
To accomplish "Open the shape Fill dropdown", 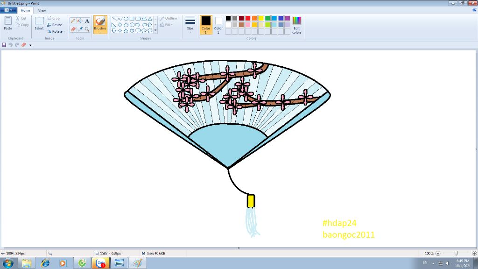I will (x=166, y=25).
